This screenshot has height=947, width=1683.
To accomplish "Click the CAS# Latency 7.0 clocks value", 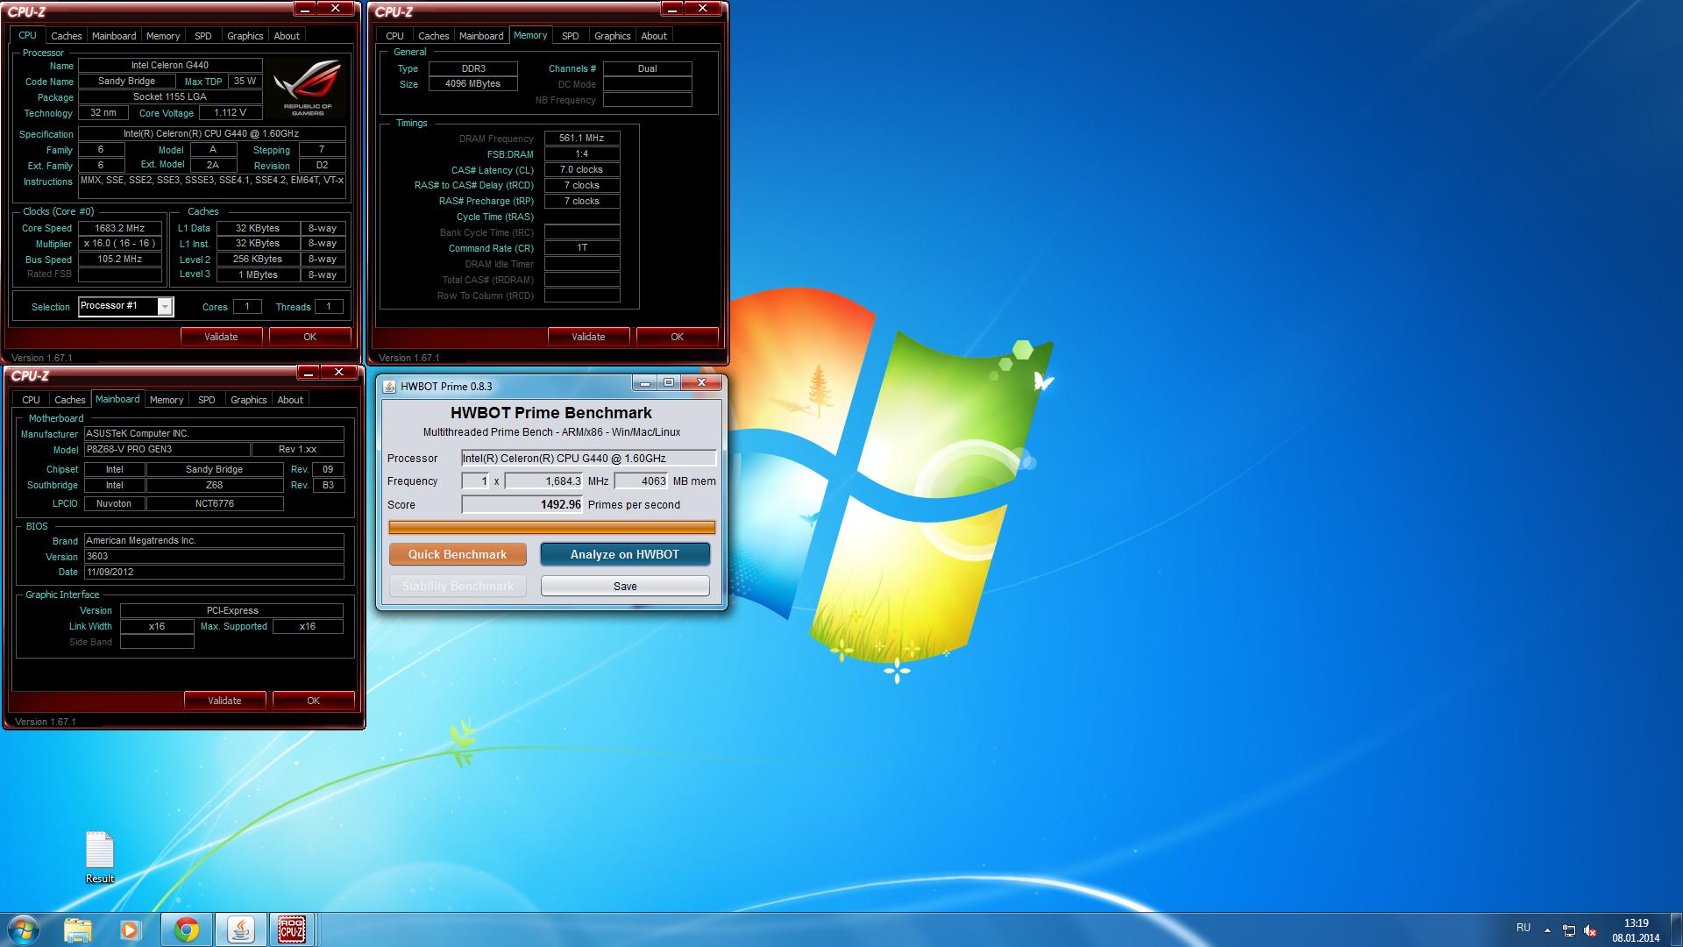I will pyautogui.click(x=582, y=169).
